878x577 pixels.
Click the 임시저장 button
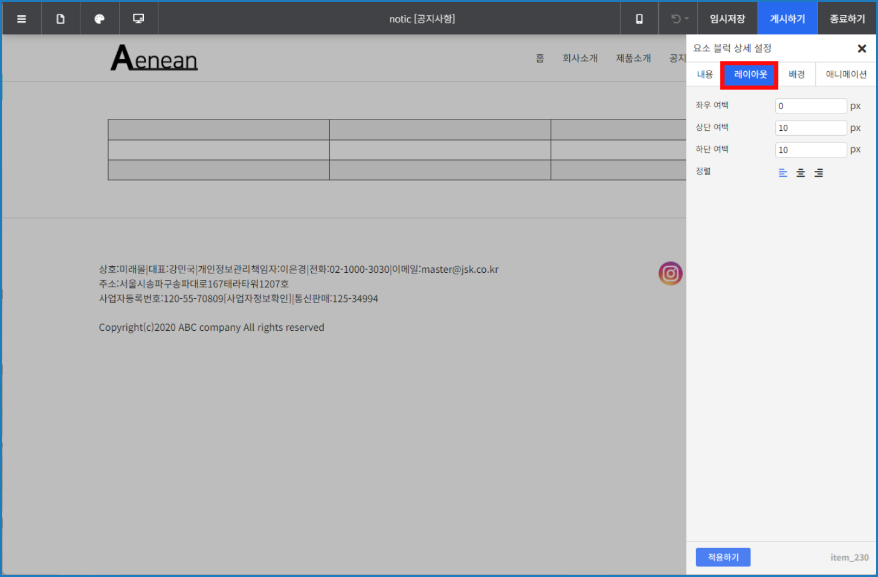pyautogui.click(x=728, y=19)
